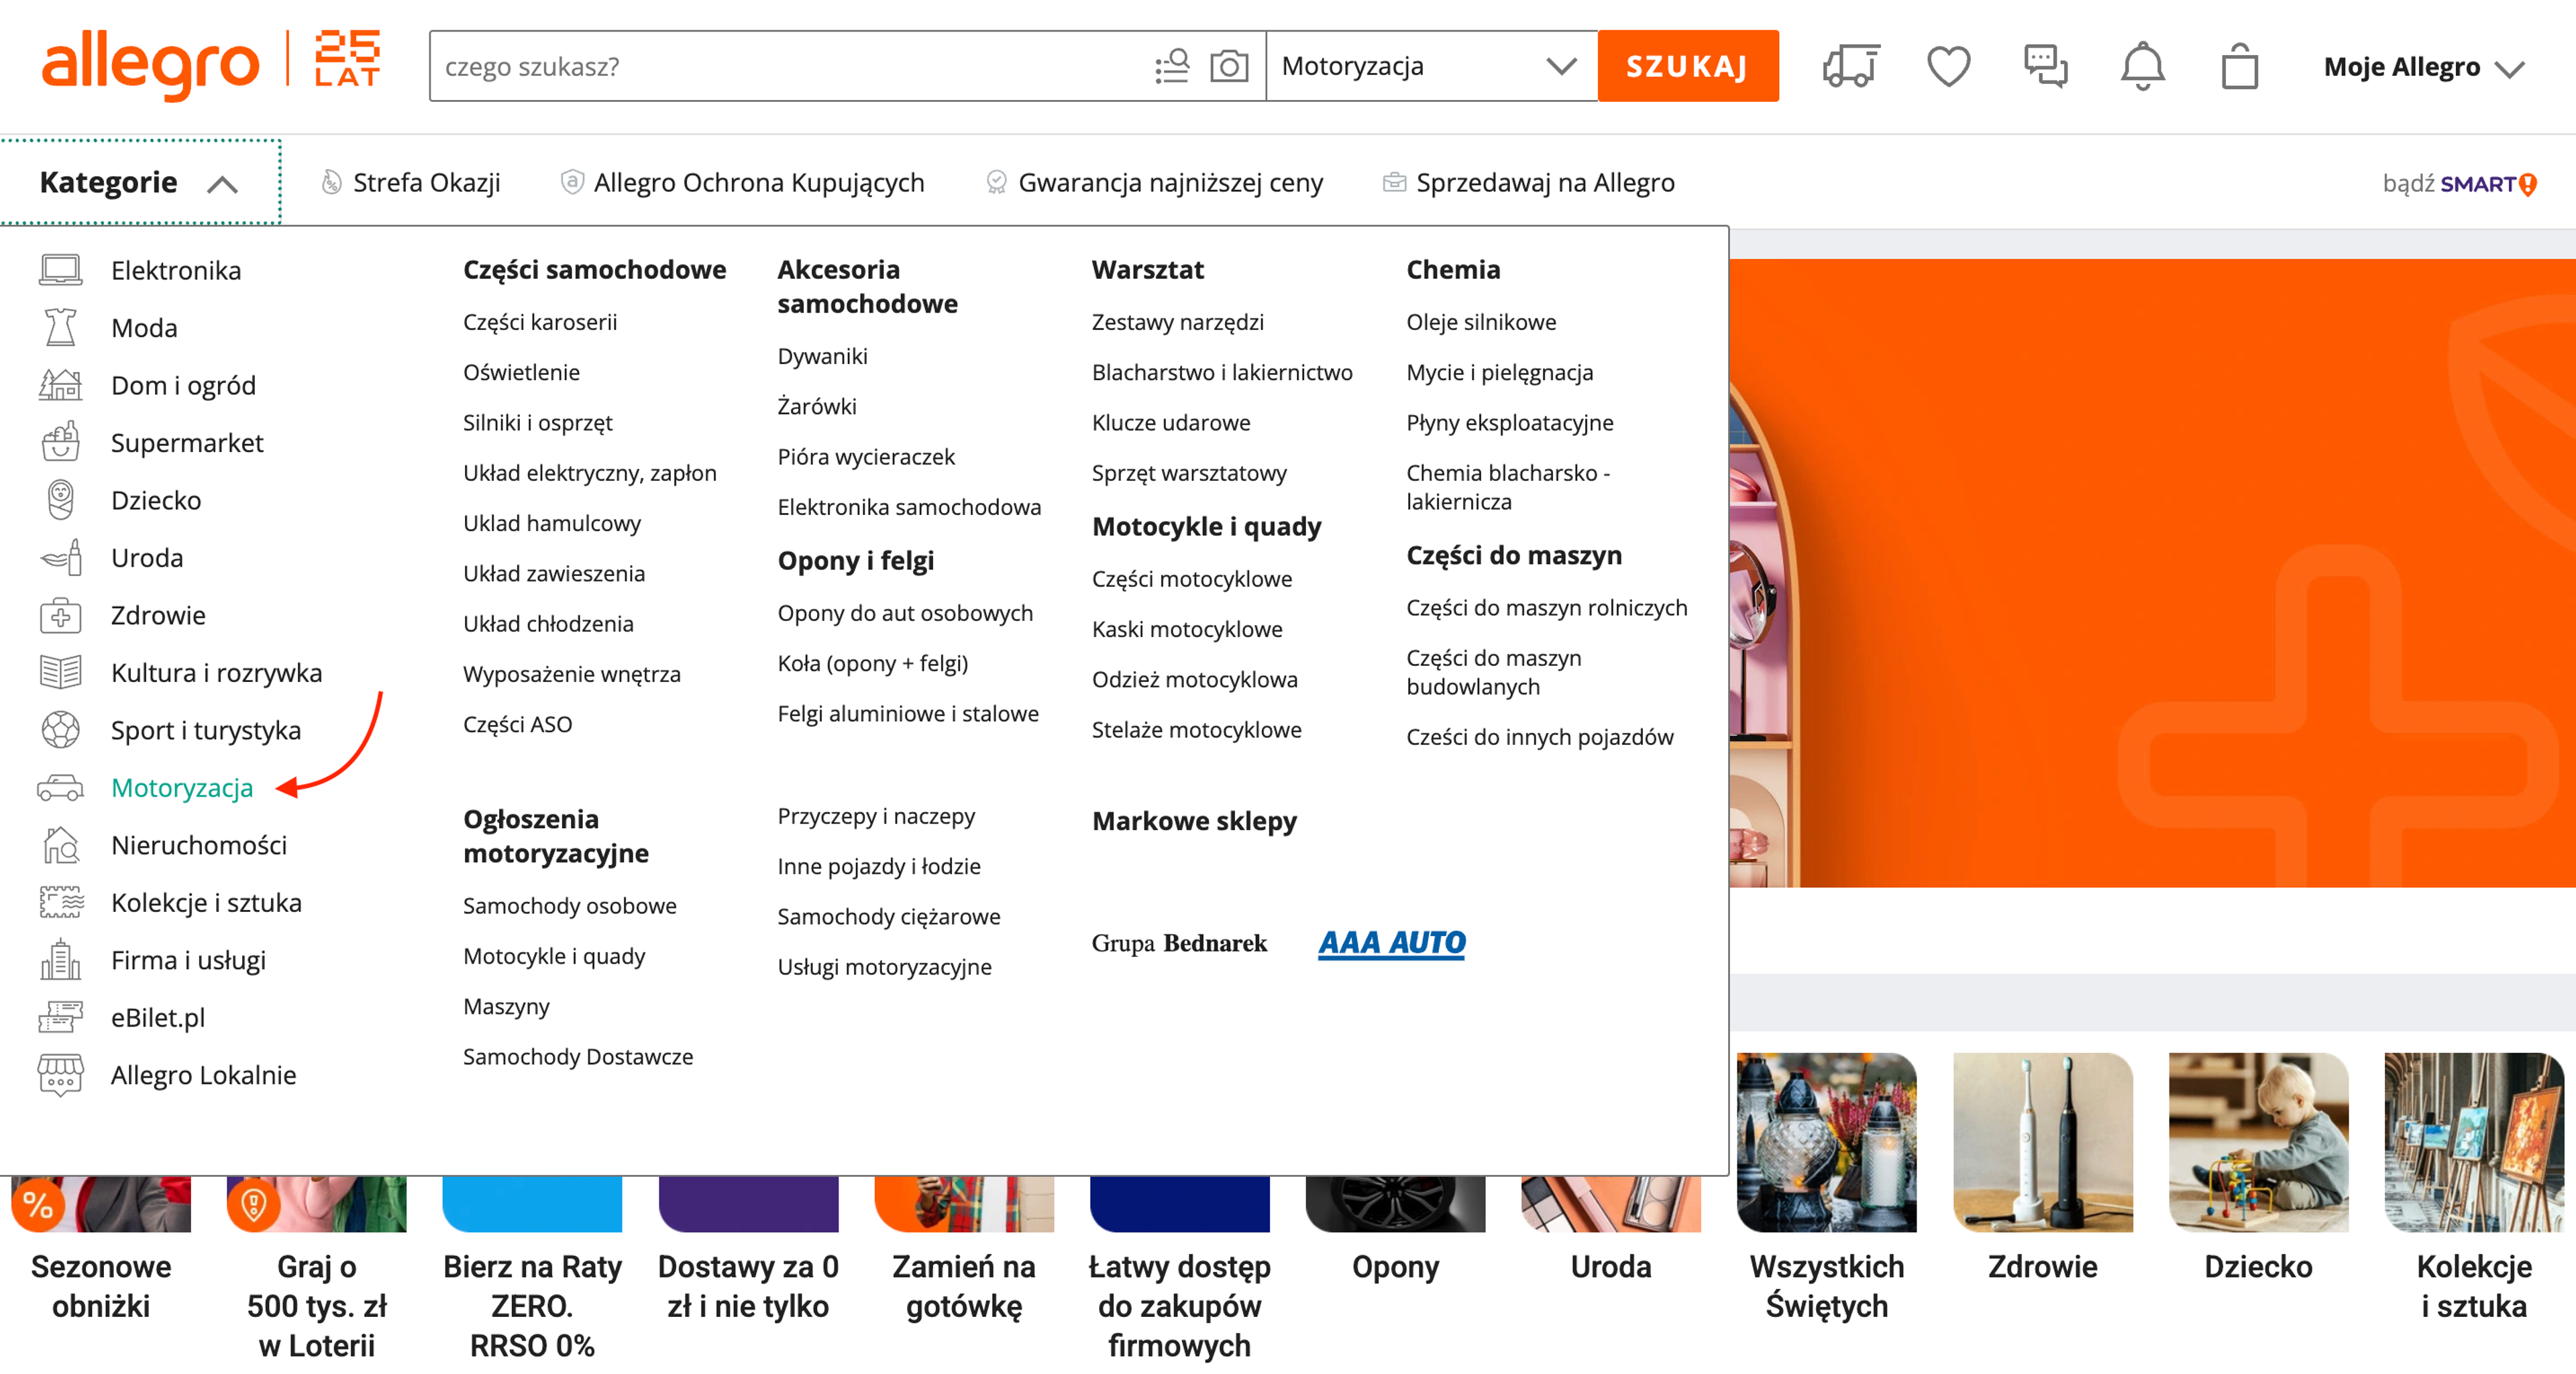Select Nieruchomości in the categories list
The height and width of the screenshot is (1374, 2576).
coord(199,846)
